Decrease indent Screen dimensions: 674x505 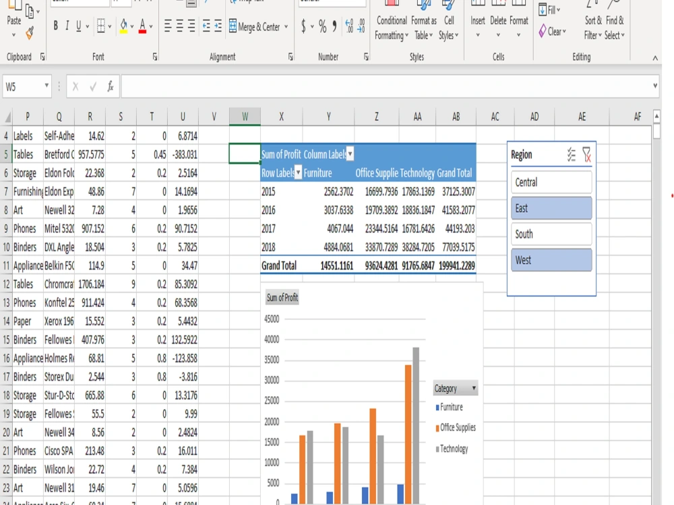(x=206, y=26)
